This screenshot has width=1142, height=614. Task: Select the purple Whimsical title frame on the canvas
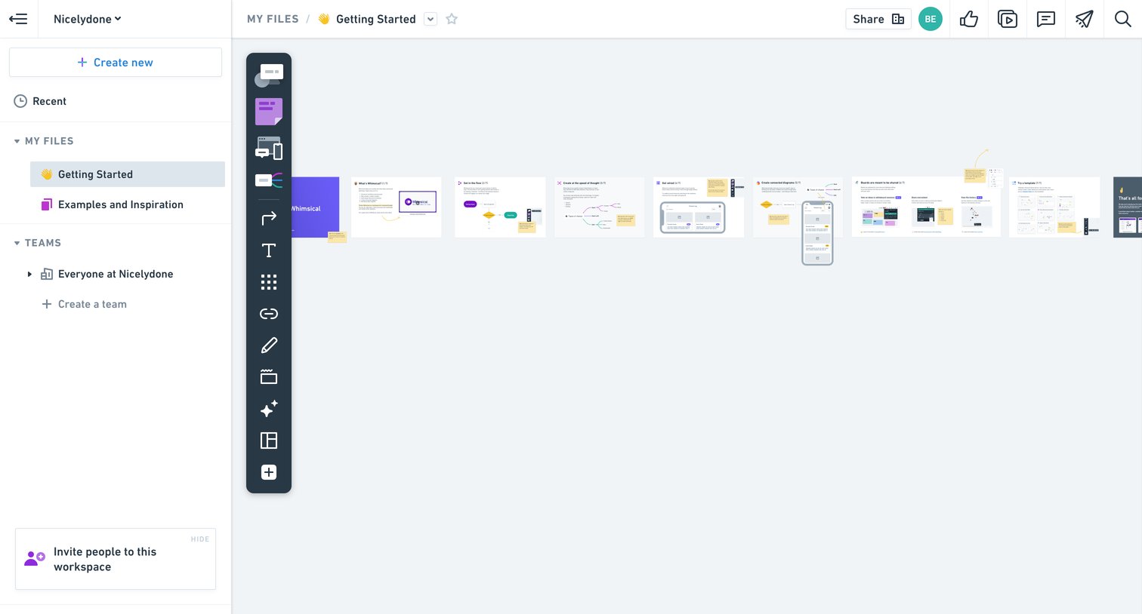tap(315, 207)
